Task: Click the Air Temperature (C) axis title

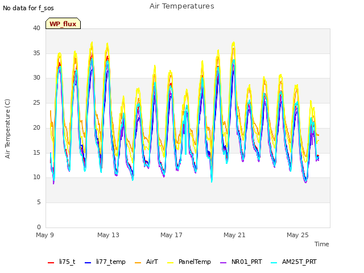Action: tap(7, 129)
